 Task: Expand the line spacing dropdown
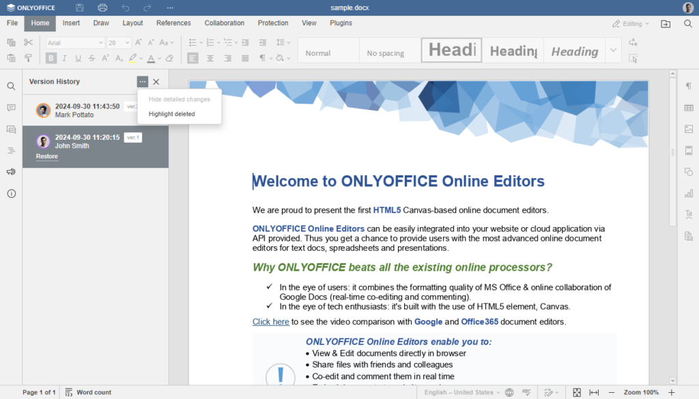pyautogui.click(x=289, y=42)
